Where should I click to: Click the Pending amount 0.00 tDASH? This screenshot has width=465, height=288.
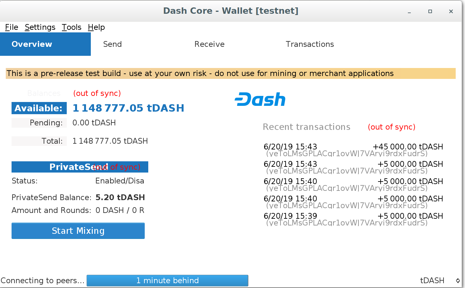(94, 123)
